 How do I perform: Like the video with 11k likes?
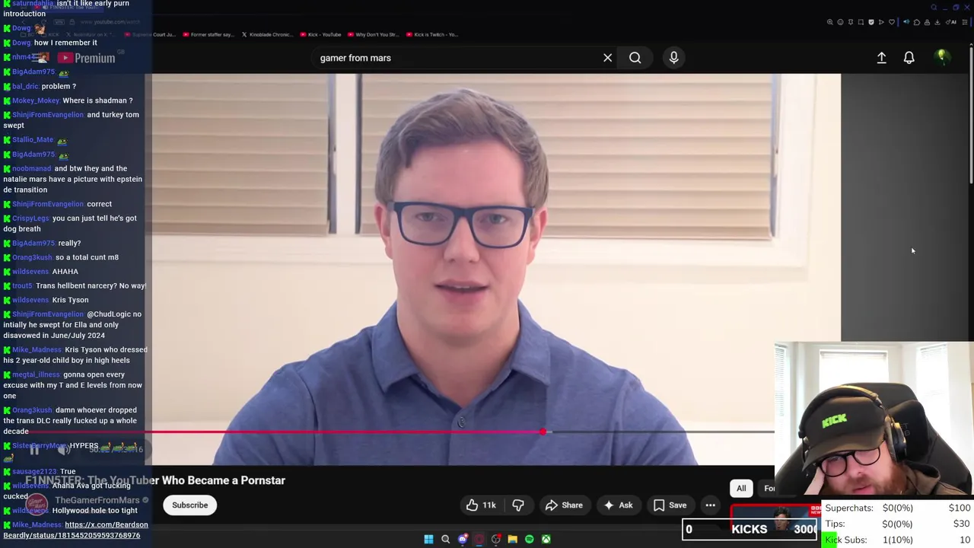point(481,505)
